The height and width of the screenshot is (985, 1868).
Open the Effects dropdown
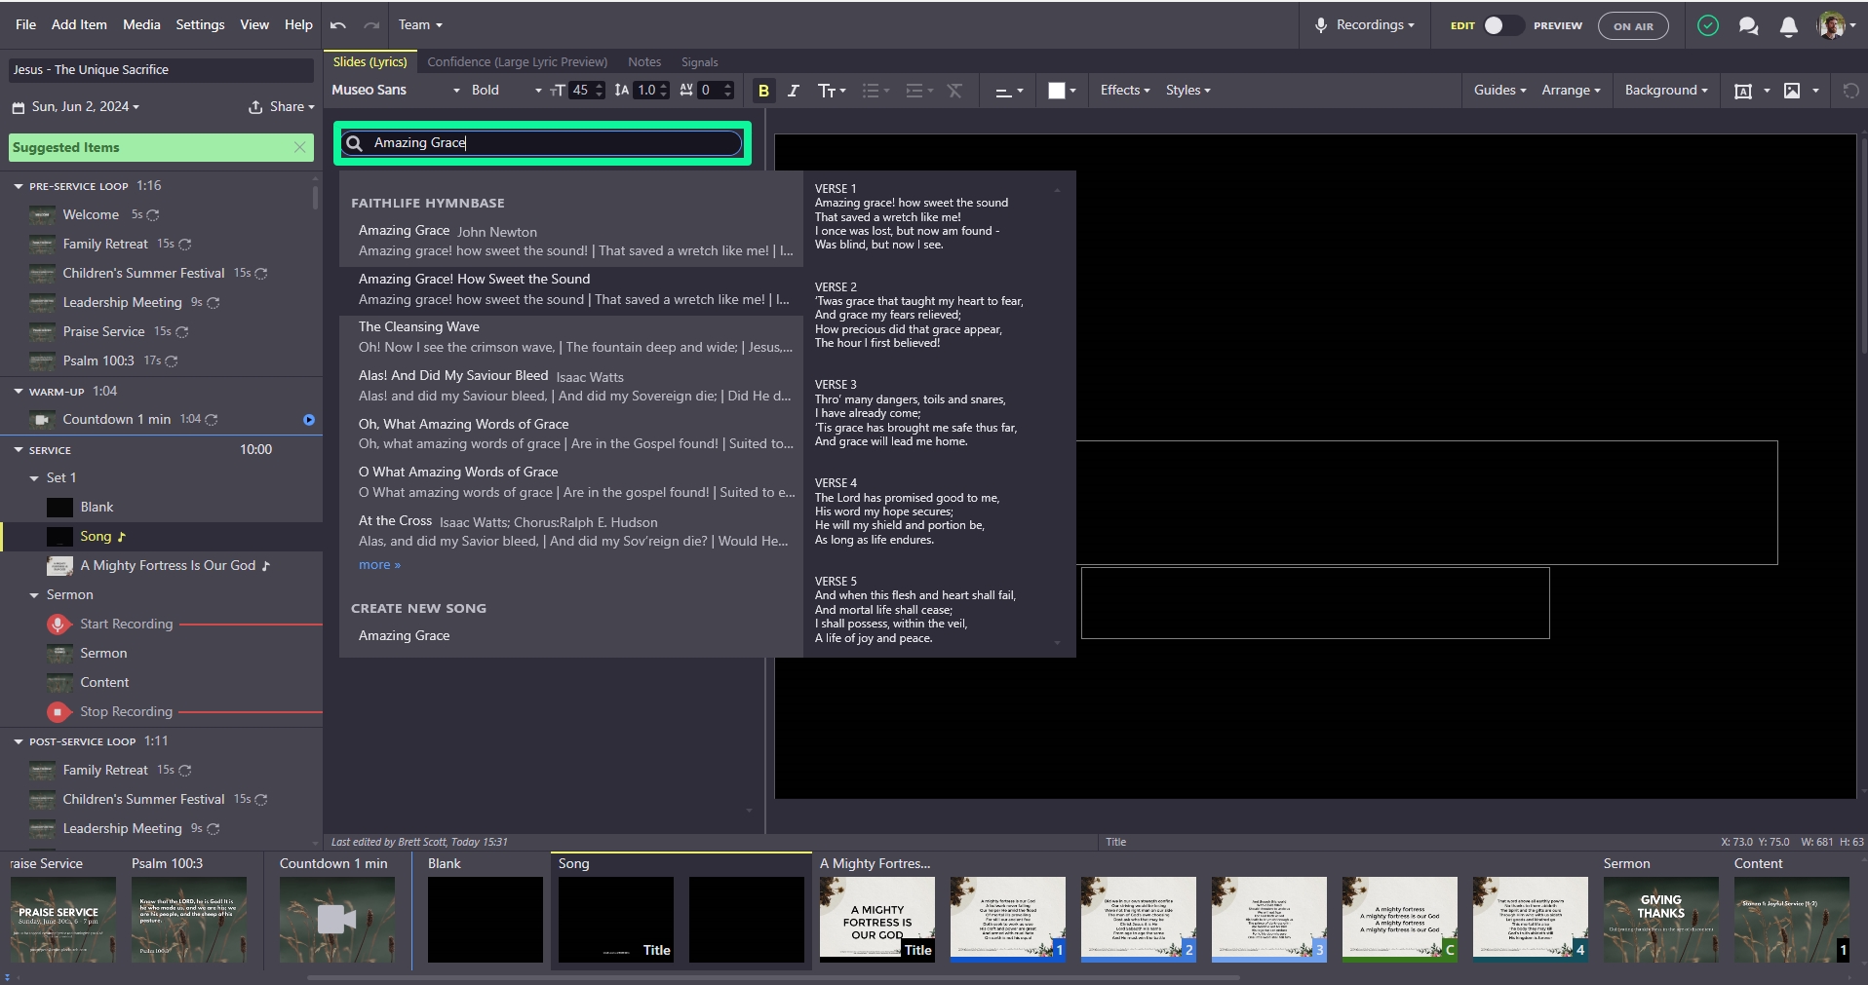pos(1124,91)
